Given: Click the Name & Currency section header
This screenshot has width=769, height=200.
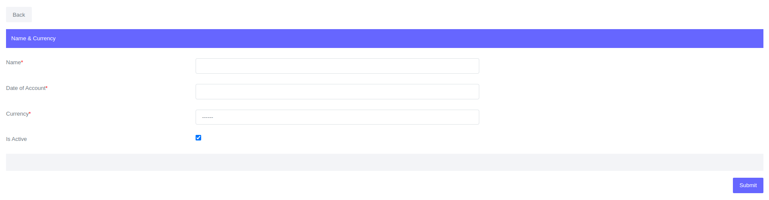Looking at the screenshot, I should click(x=34, y=39).
